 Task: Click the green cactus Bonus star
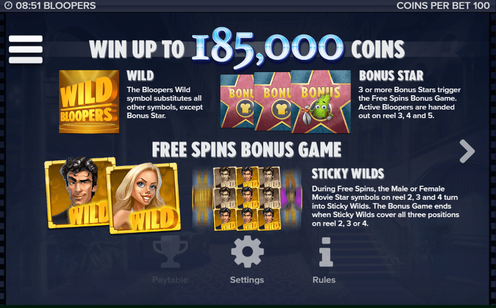(x=321, y=101)
